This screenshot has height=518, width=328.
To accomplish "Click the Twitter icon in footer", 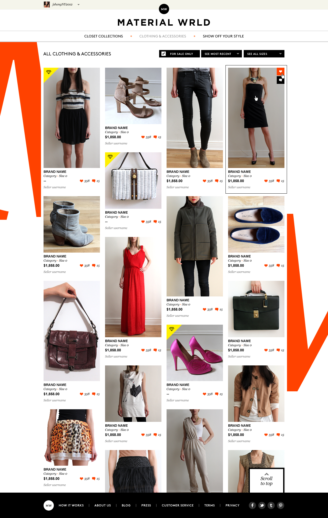I will tap(262, 505).
